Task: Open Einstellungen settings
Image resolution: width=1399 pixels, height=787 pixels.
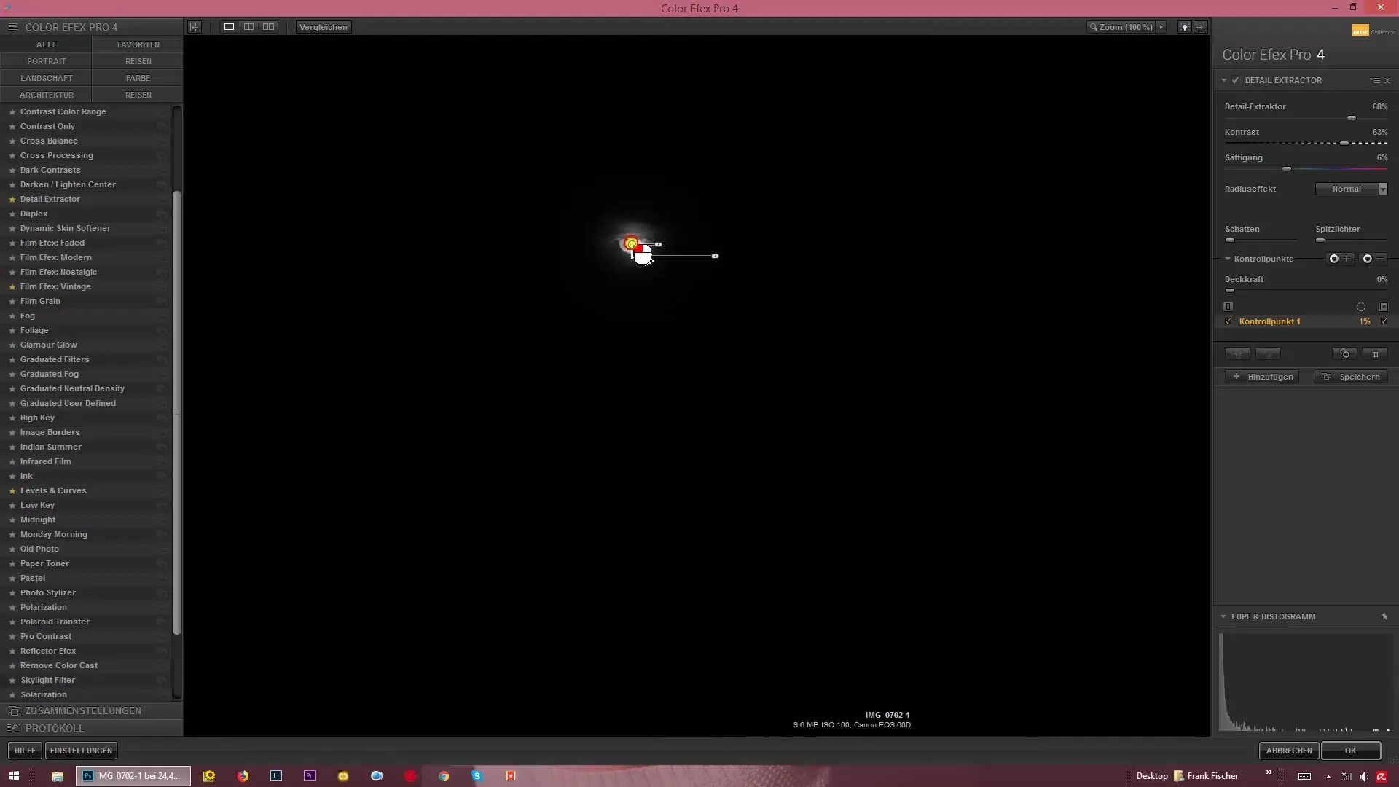Action: (81, 751)
